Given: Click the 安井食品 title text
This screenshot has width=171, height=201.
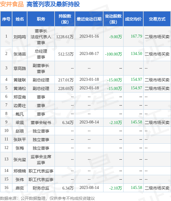Looking at the screenshot, I should (12, 4).
